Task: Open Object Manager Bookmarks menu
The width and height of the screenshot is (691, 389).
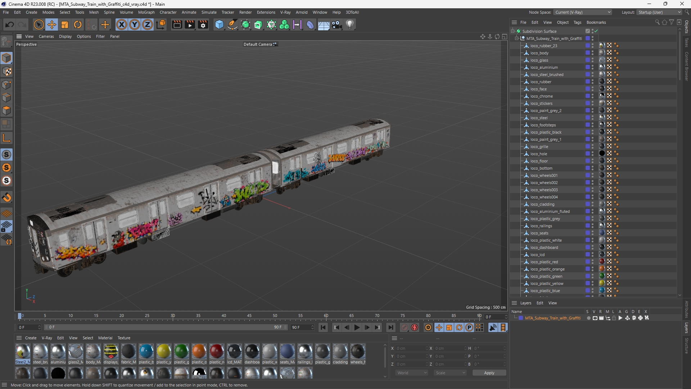Action: click(596, 22)
